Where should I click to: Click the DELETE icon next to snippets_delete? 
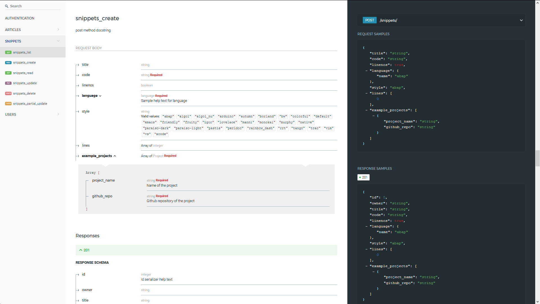click(8, 93)
